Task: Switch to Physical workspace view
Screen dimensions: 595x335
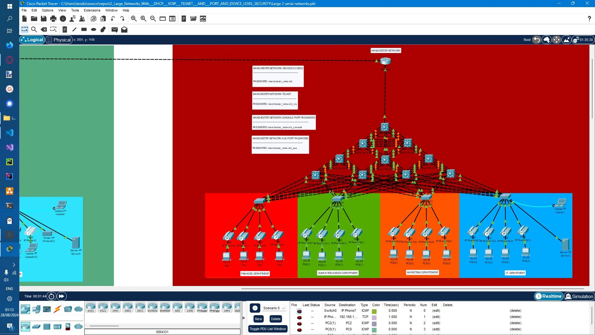Action: tap(59, 40)
